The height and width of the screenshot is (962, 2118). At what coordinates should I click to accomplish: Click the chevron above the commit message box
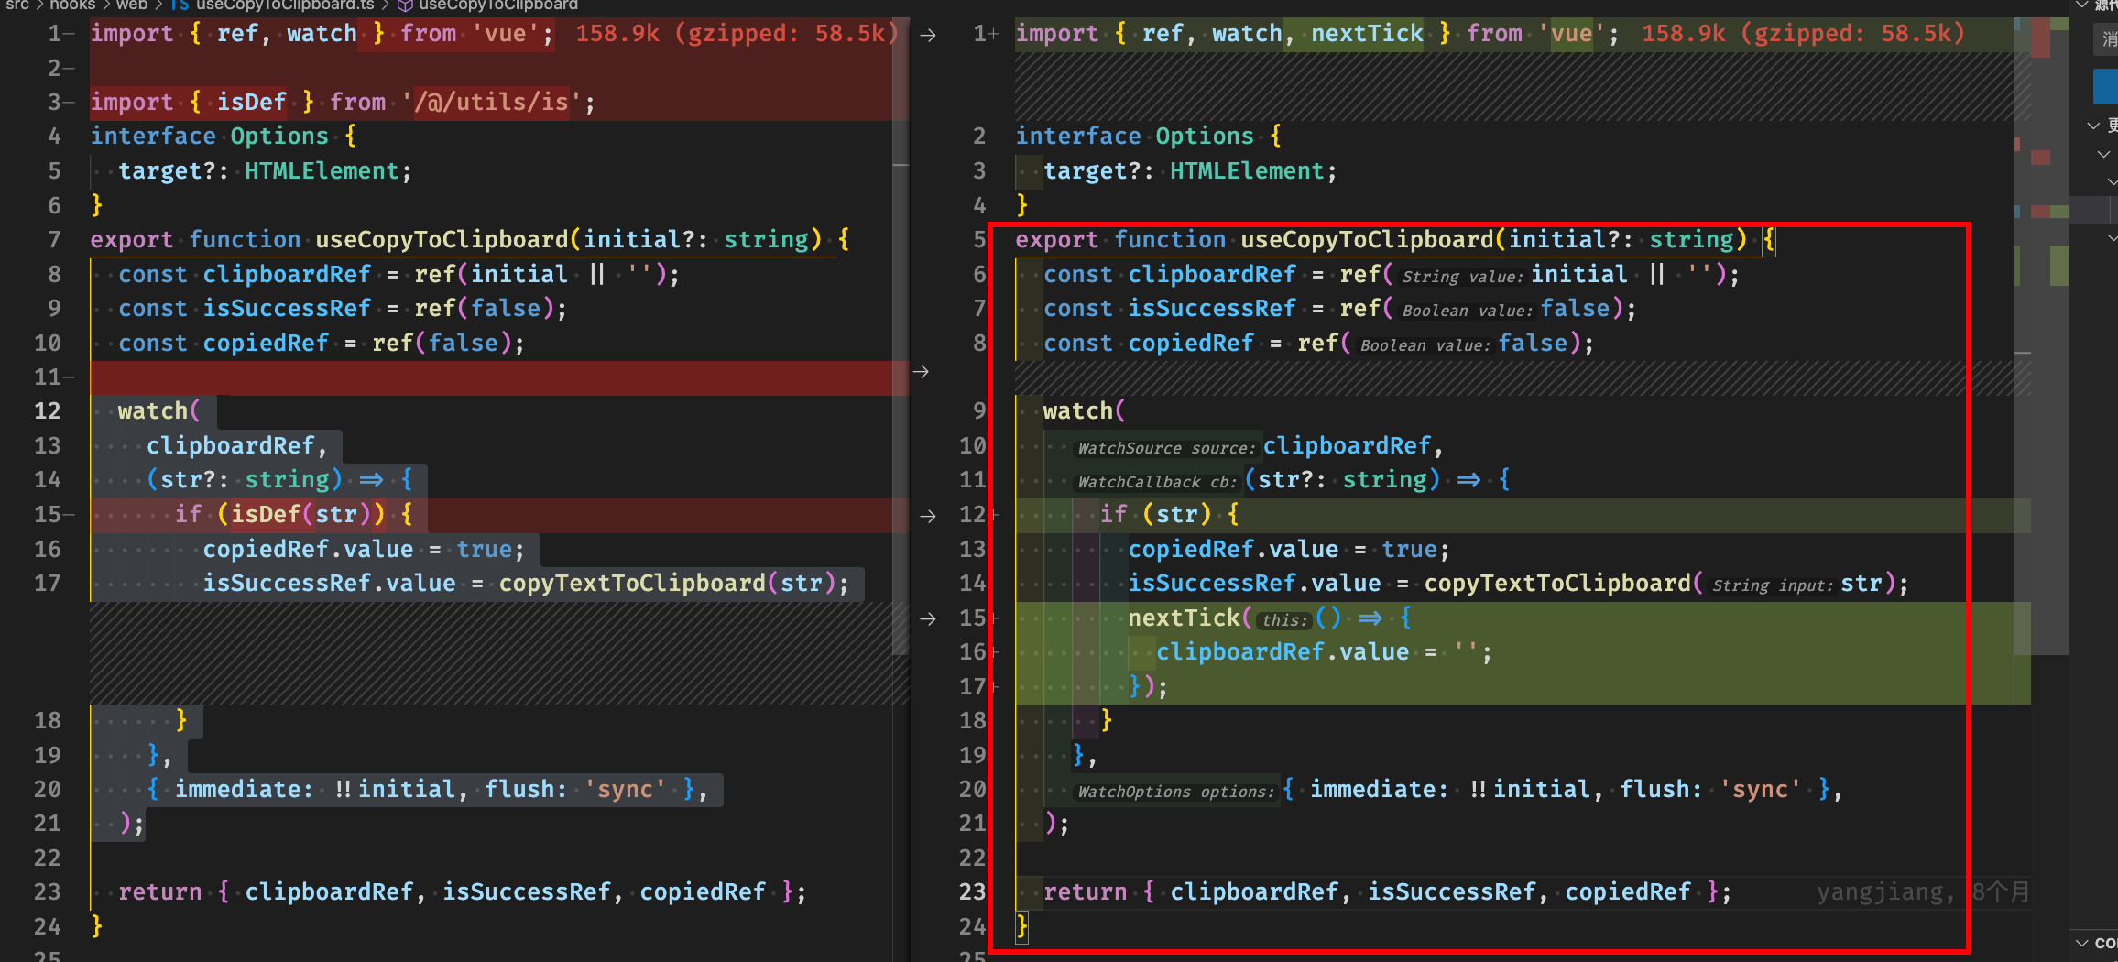click(x=2080, y=5)
